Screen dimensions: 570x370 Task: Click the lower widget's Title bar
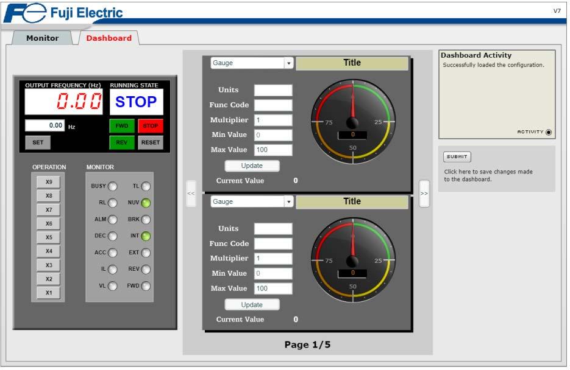click(x=352, y=201)
